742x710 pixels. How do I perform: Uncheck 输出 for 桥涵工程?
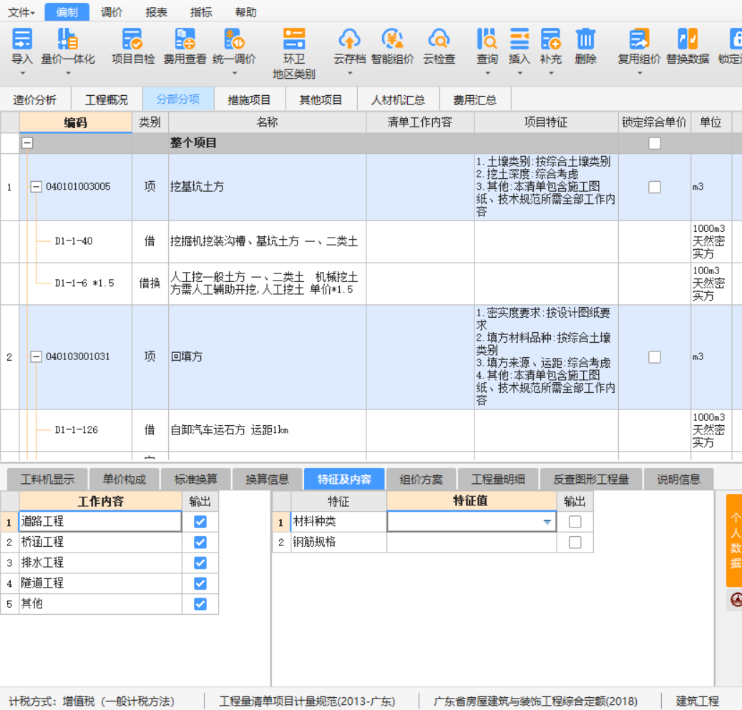coord(200,542)
